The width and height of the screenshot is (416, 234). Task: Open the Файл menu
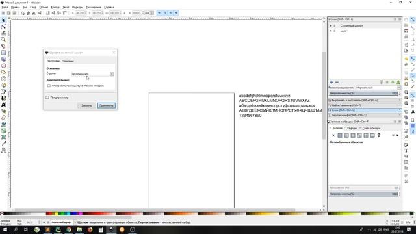coord(5,7)
